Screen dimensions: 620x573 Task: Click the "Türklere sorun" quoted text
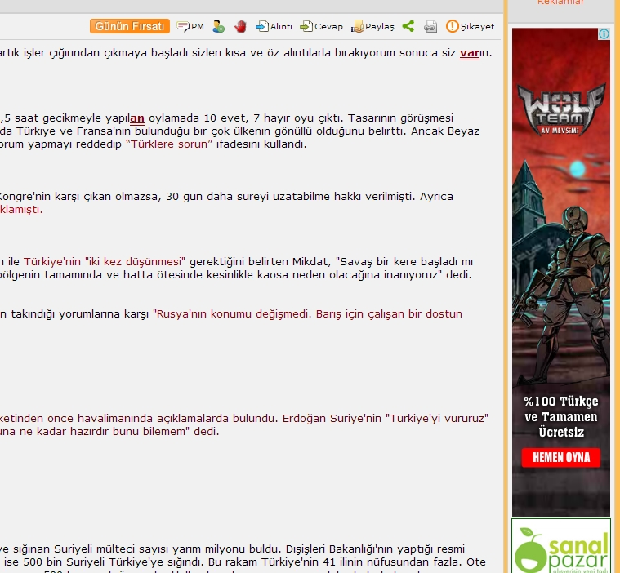pos(169,144)
